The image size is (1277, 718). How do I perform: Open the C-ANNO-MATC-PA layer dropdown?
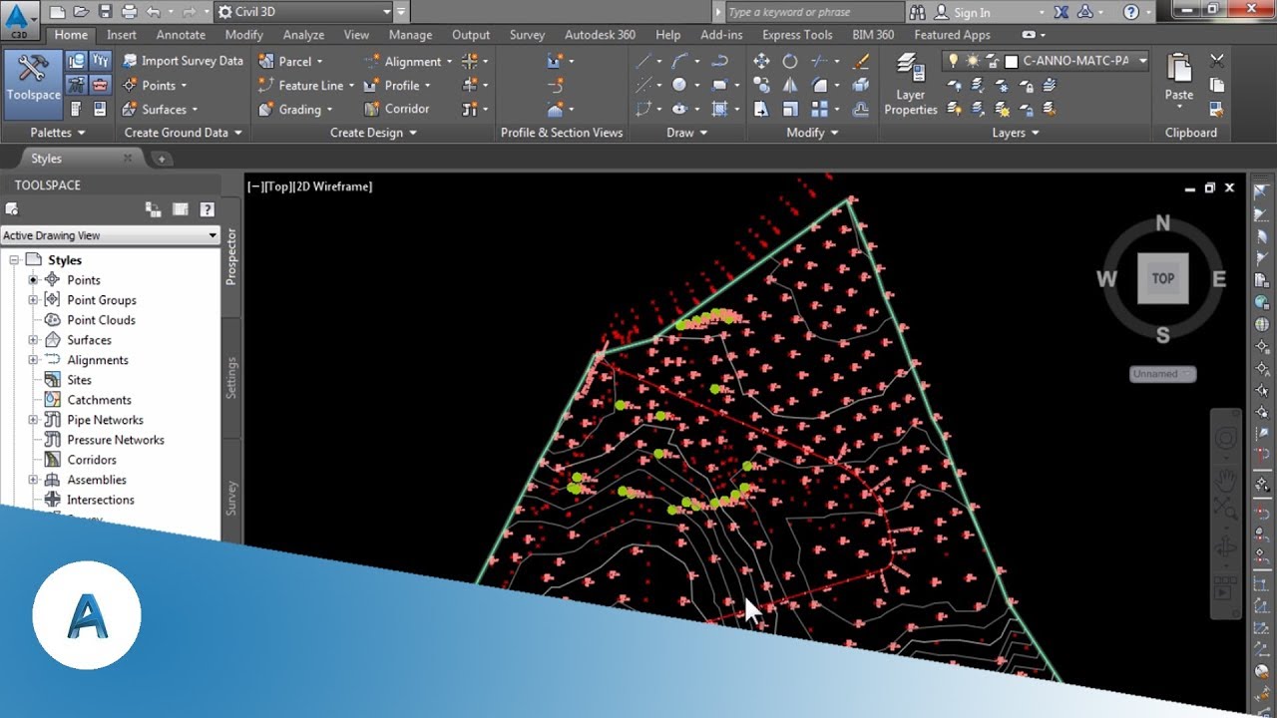coord(1046,61)
